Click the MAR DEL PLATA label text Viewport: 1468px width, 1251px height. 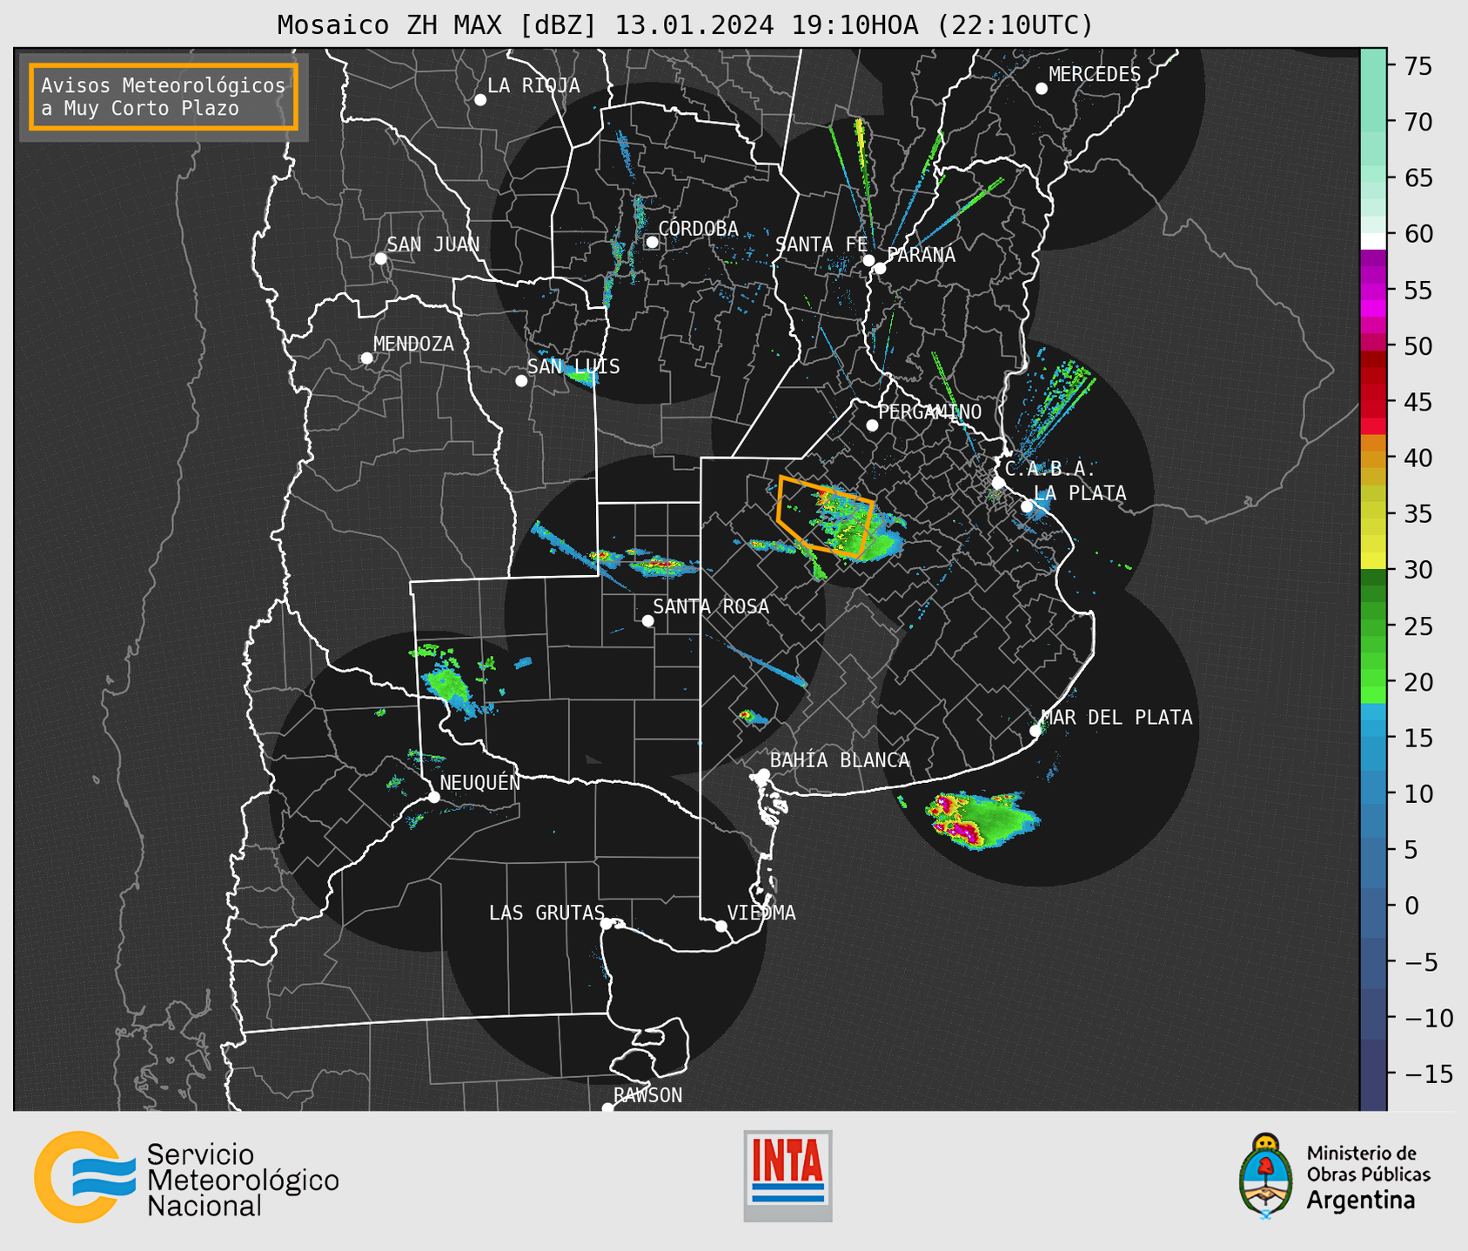(1116, 717)
